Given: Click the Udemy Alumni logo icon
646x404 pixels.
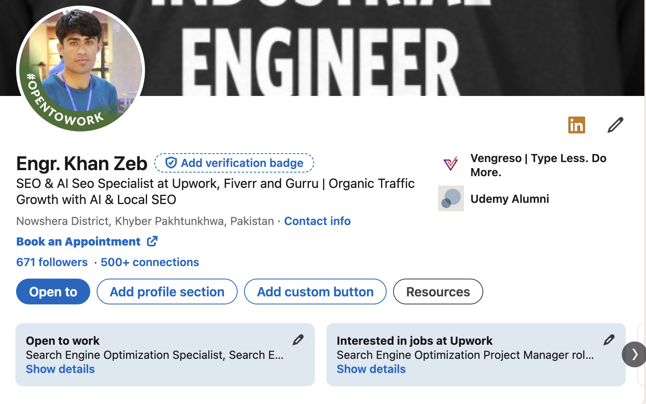Looking at the screenshot, I should point(451,198).
